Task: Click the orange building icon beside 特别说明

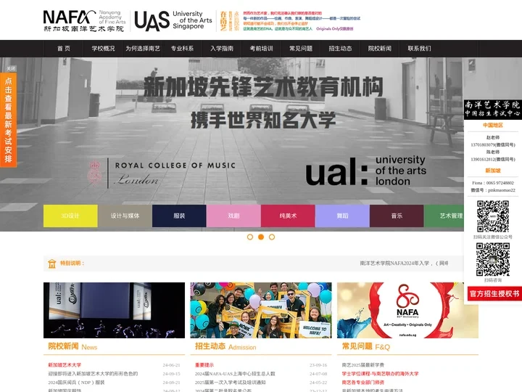Action: pyautogui.click(x=52, y=264)
